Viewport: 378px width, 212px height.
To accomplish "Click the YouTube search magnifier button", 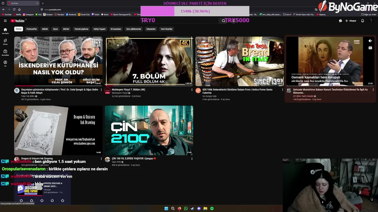I will (224, 21).
